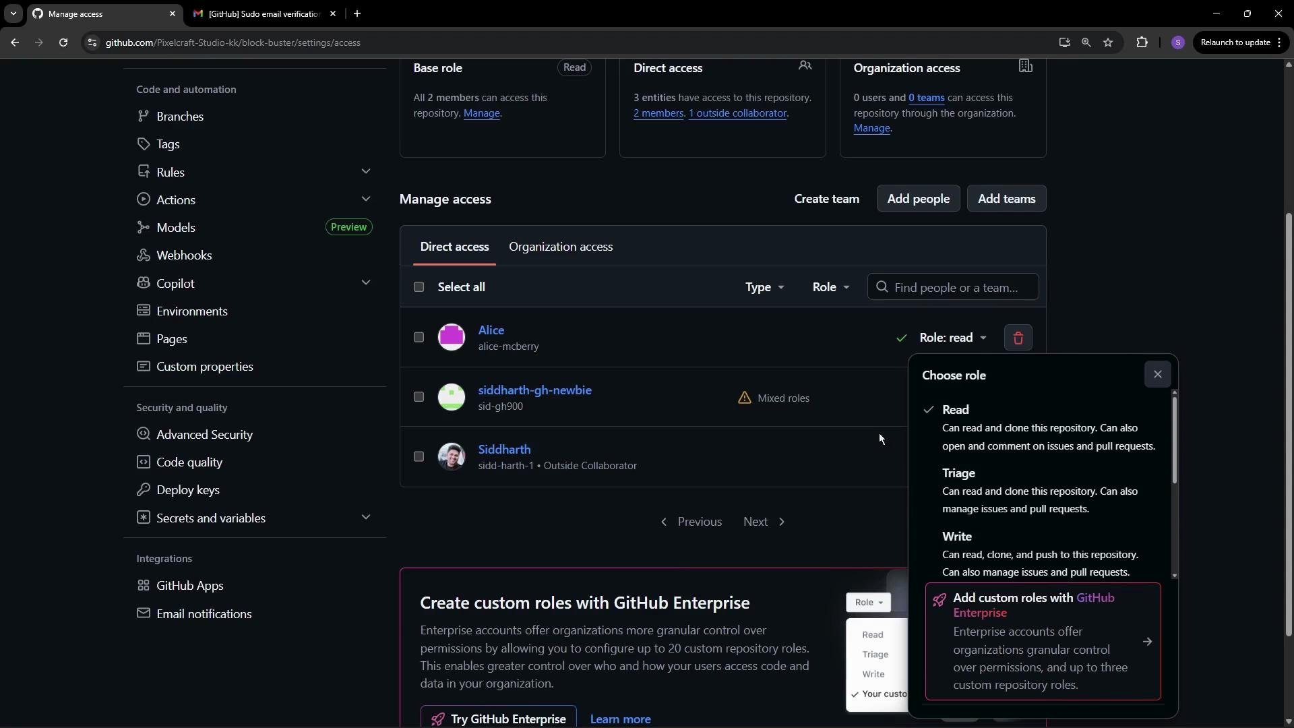1294x728 pixels.
Task: Close the Choose role popup
Action: (1157, 375)
